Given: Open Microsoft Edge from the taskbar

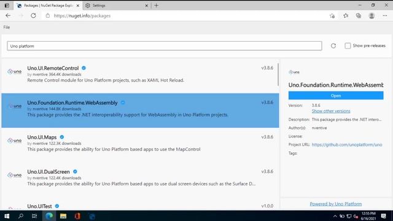Looking at the screenshot, I should click(49, 215).
